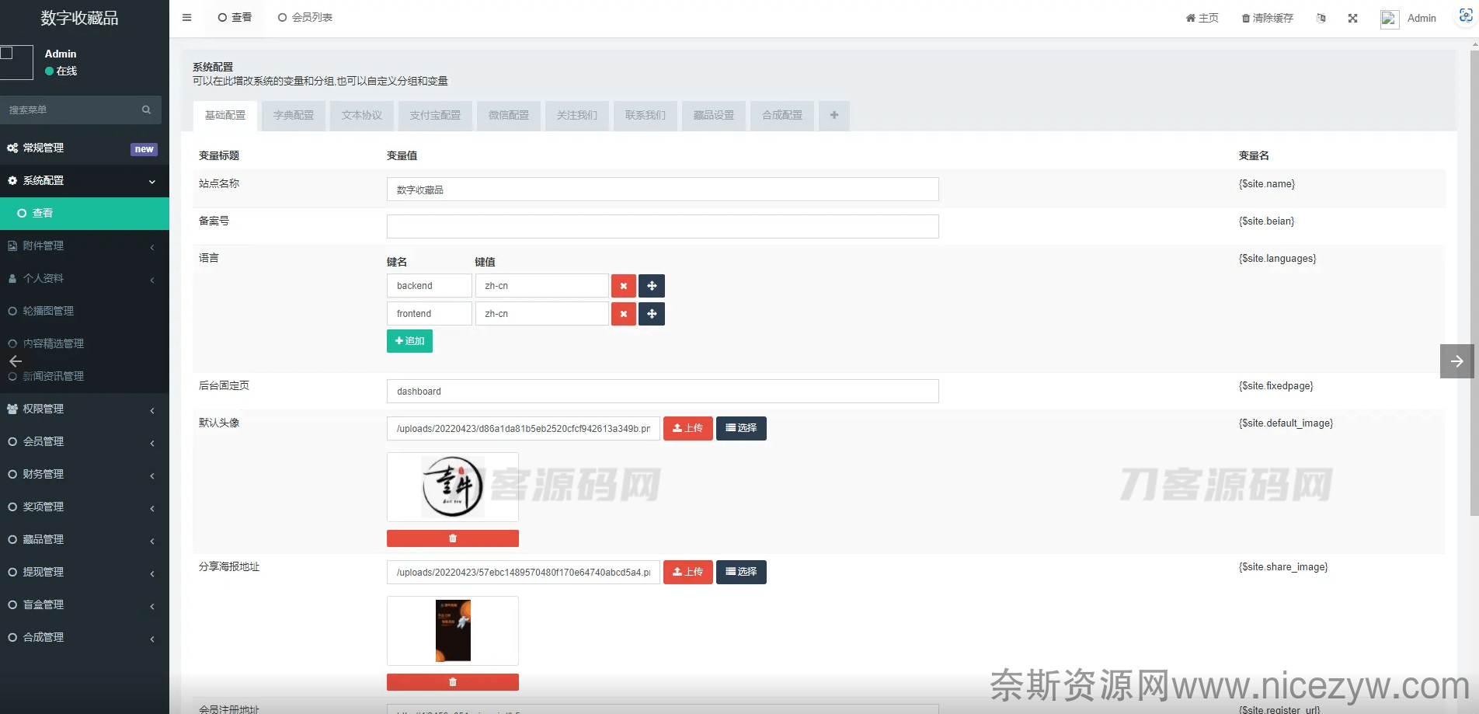The image size is (1479, 714).
Task: Switch to the 微信配置 tab
Action: [508, 115]
